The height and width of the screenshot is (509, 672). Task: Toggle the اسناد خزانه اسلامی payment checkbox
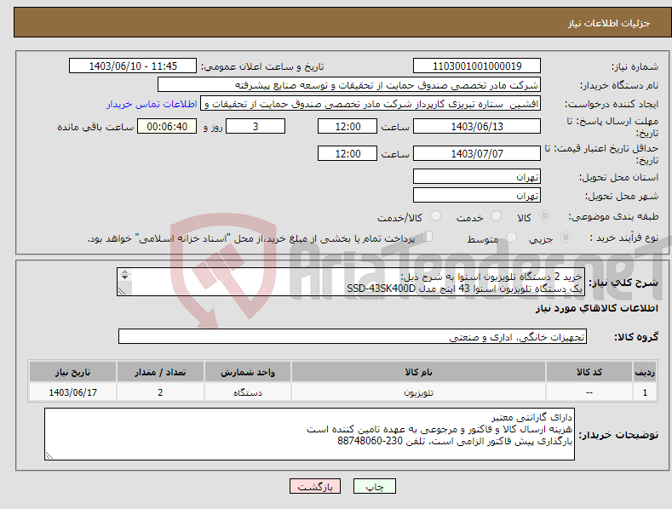click(428, 237)
